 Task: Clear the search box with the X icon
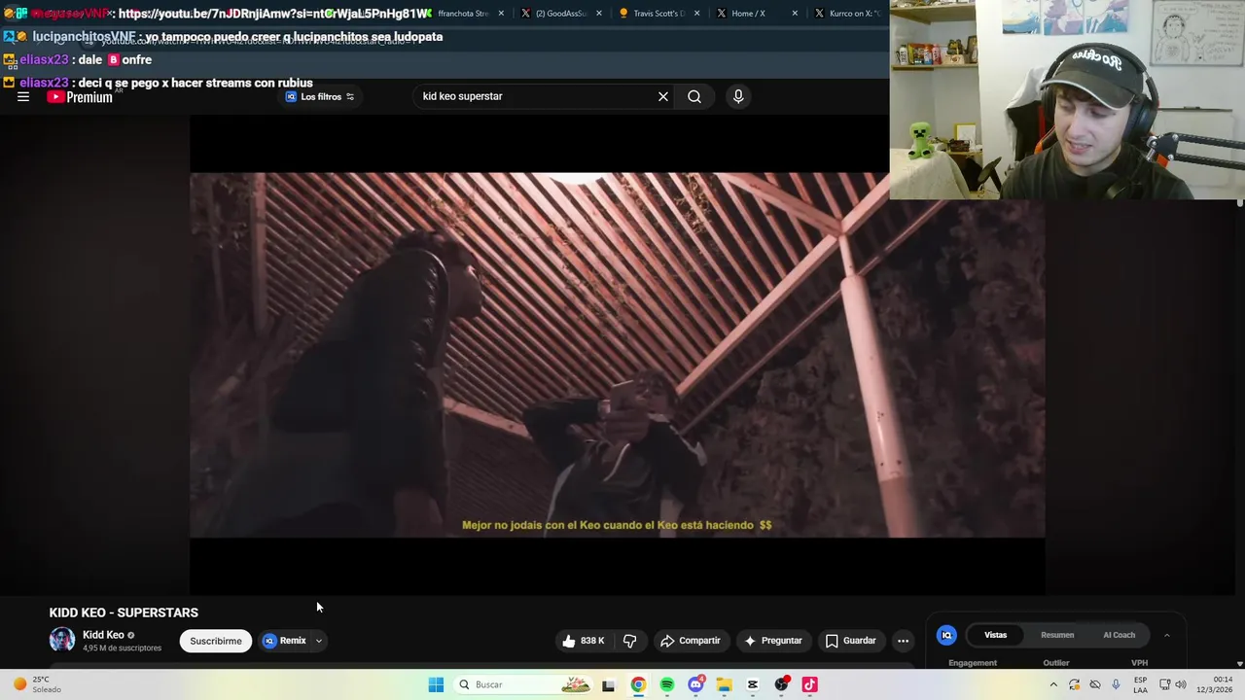coord(663,96)
